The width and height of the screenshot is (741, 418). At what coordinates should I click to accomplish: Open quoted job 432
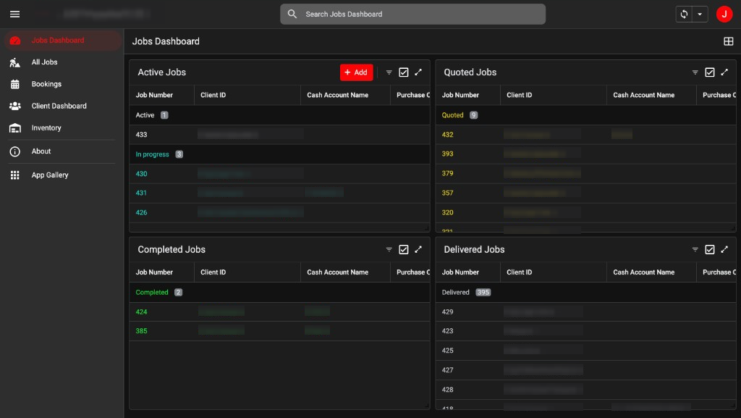(585, 135)
